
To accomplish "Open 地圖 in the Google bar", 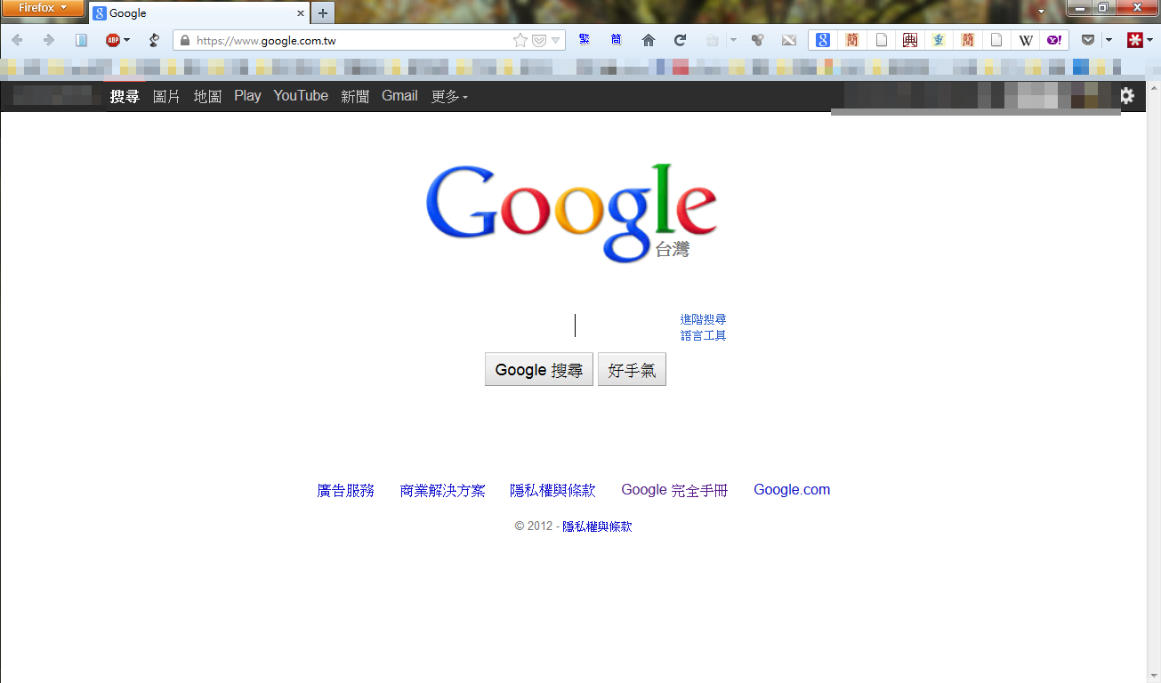I will [x=207, y=96].
